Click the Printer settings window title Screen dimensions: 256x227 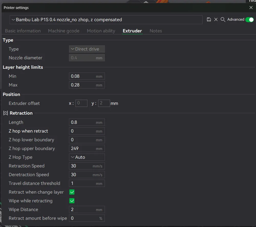(16, 8)
